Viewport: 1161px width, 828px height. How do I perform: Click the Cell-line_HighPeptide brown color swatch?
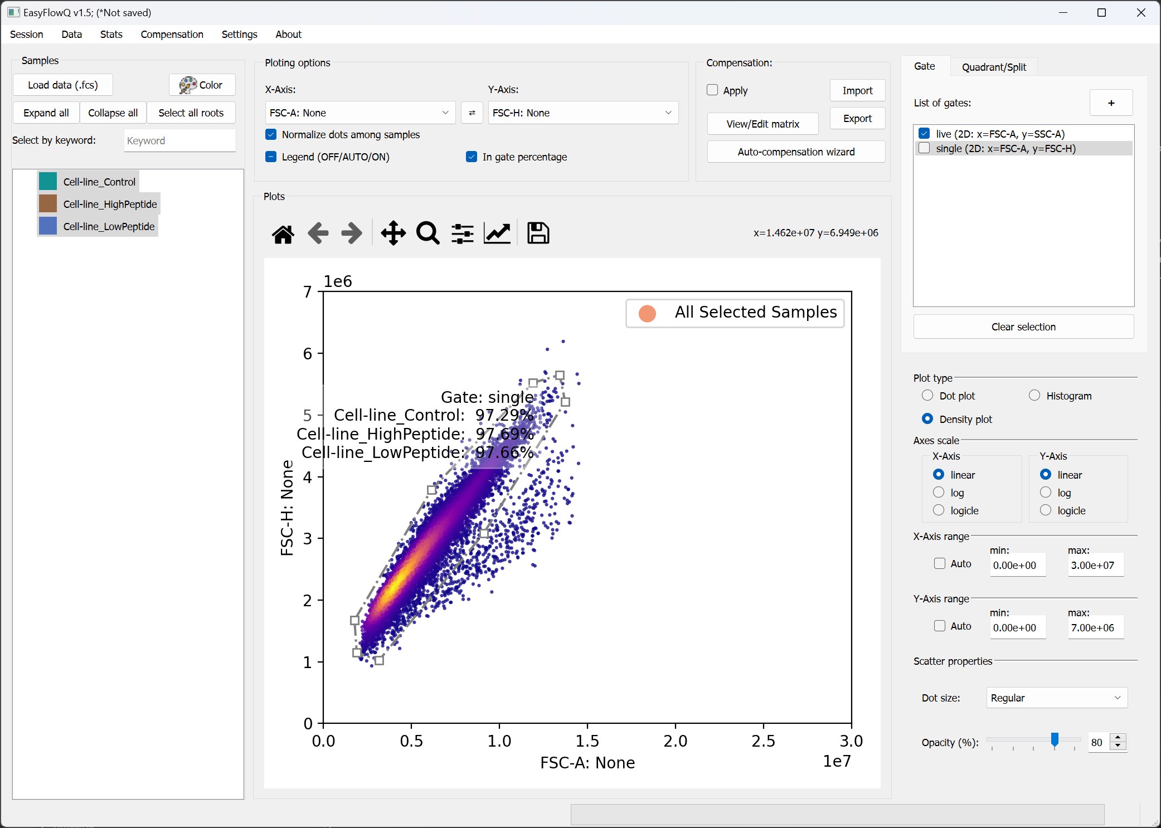(48, 204)
